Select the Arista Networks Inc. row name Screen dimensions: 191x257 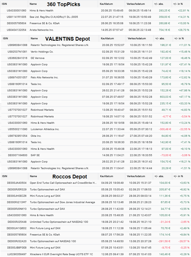[42, 30]
